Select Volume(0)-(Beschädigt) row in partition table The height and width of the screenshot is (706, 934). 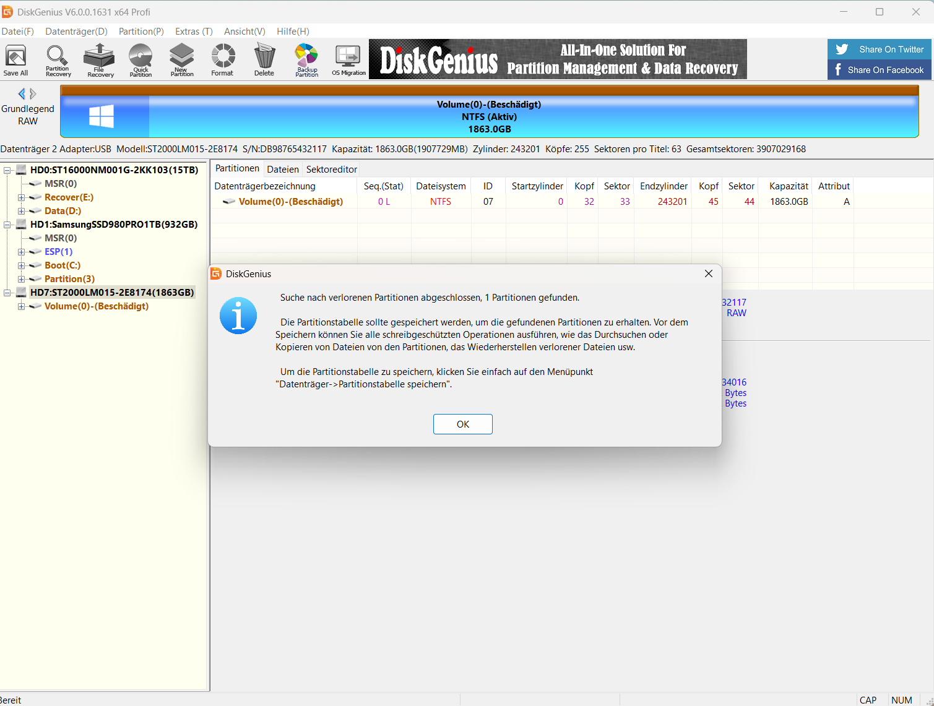pyautogui.click(x=532, y=202)
